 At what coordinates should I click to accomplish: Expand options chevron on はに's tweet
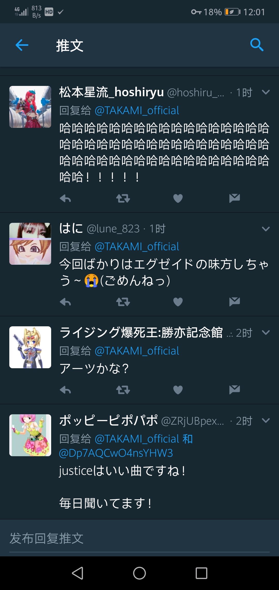(266, 229)
